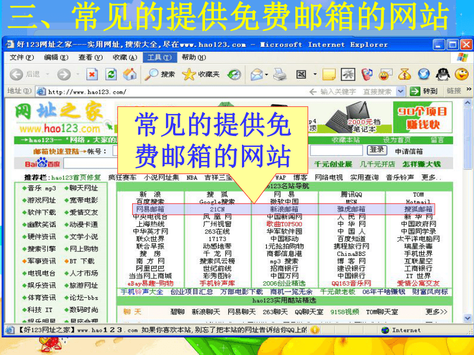Click the 登录 login button

coord(377,150)
